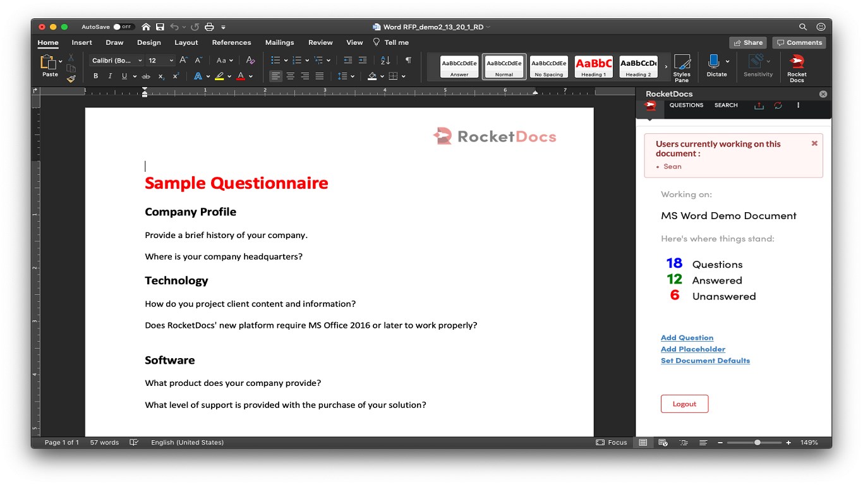Clear all formatting with eraser A icon
Viewport: 863px width, 485px height.
pyautogui.click(x=250, y=61)
